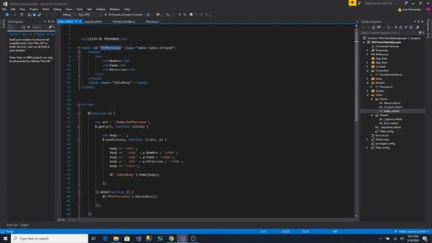Image resolution: width=432 pixels, height=243 pixels.
Task: Click the Navigate Backward toolbar icon
Action: pyautogui.click(x=7, y=15)
